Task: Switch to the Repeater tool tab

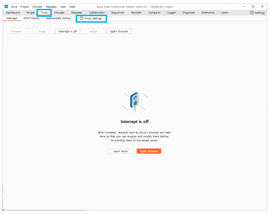Action: [77, 12]
